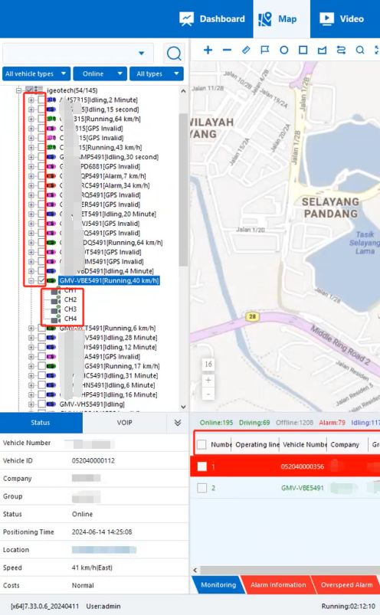Image resolution: width=380 pixels, height=615 pixels.
Task: Click the Dashboard chart icon
Action: coord(187,18)
